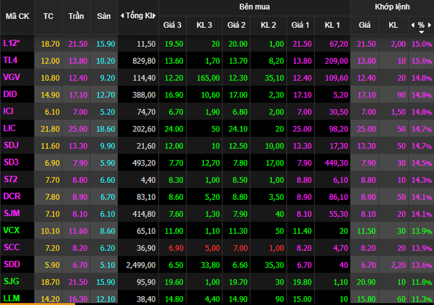Click left arrow beside % column header
This screenshot has height=305, width=434.
(x=413, y=25)
